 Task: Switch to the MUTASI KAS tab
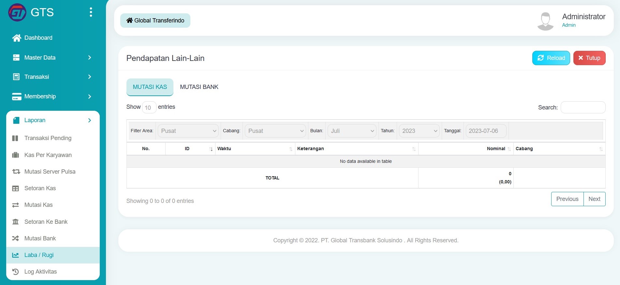(x=150, y=87)
